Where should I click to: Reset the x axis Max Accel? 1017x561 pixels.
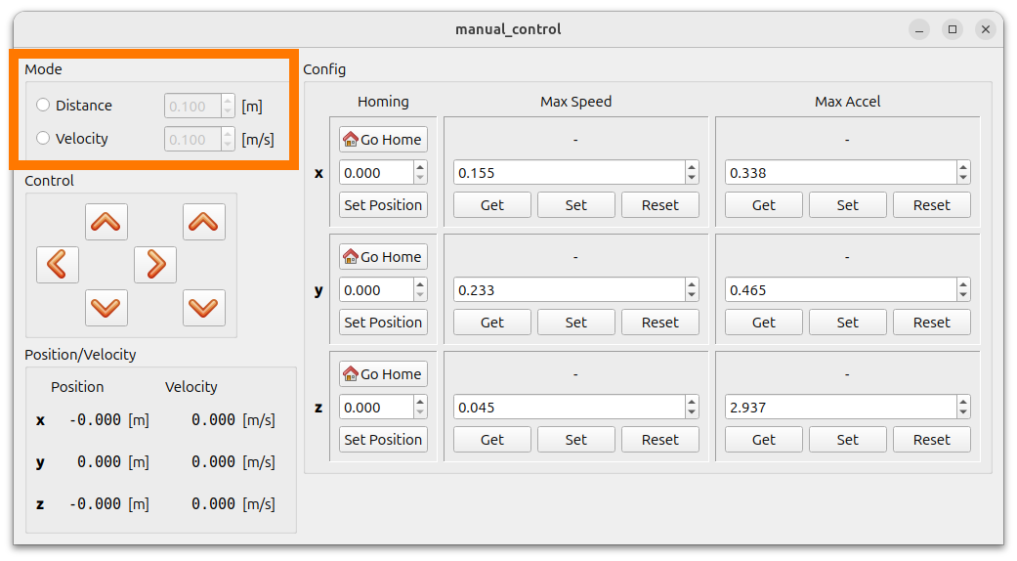coord(932,205)
